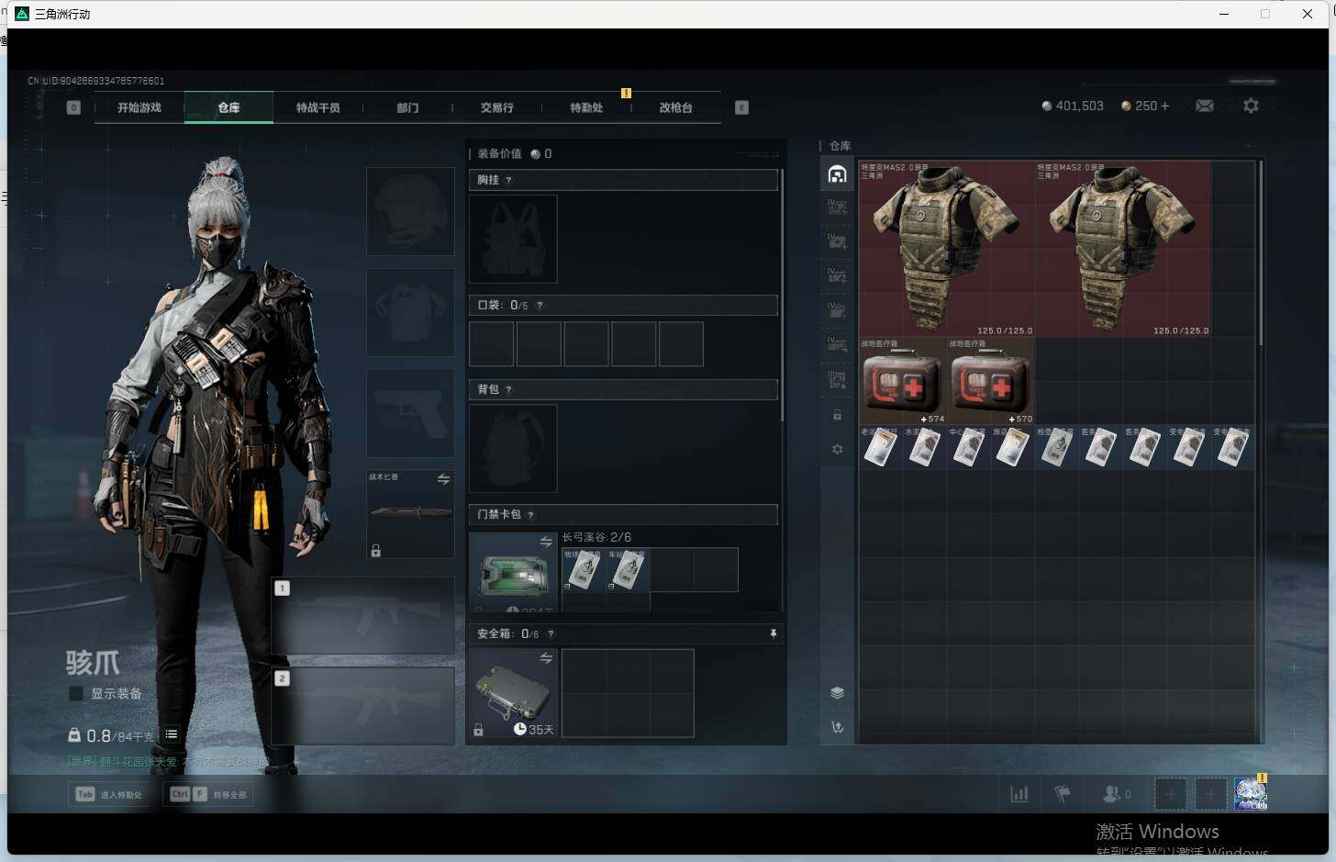Screen dimensions: 1336x862
Task: Click the help icon next to 安全箱
Action: (551, 633)
